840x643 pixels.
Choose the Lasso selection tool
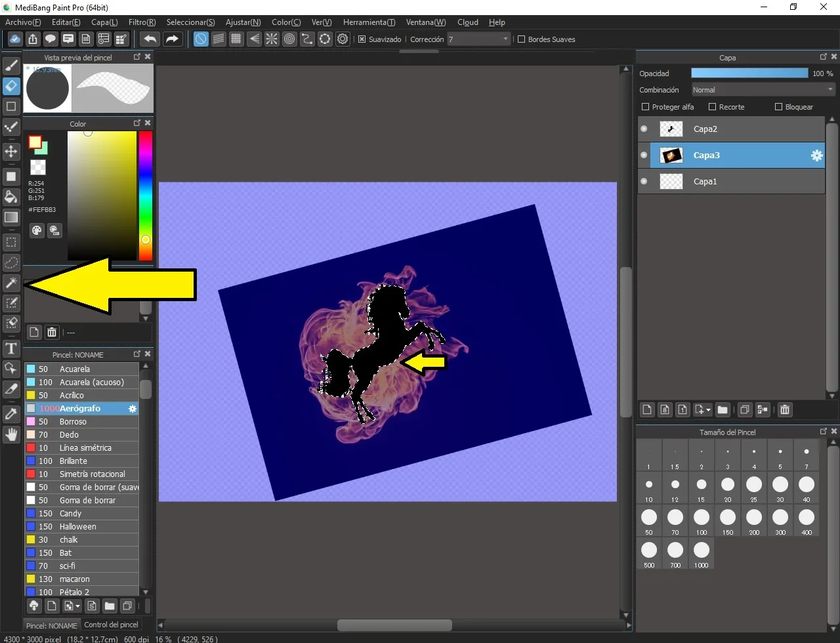pos(11,262)
